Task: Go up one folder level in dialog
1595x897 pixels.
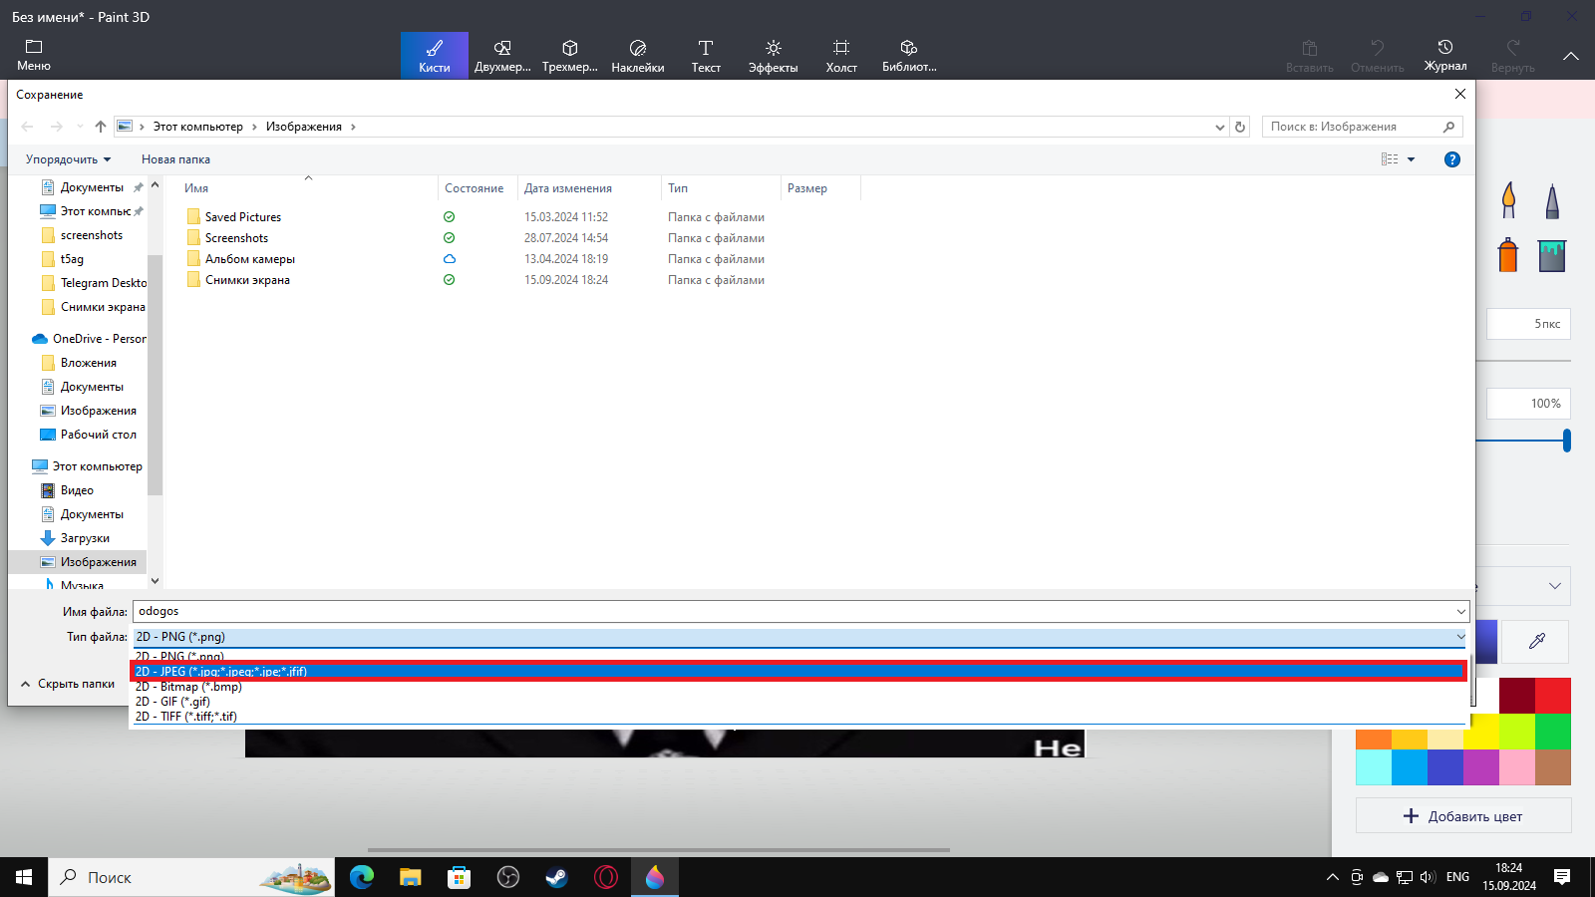Action: point(101,127)
